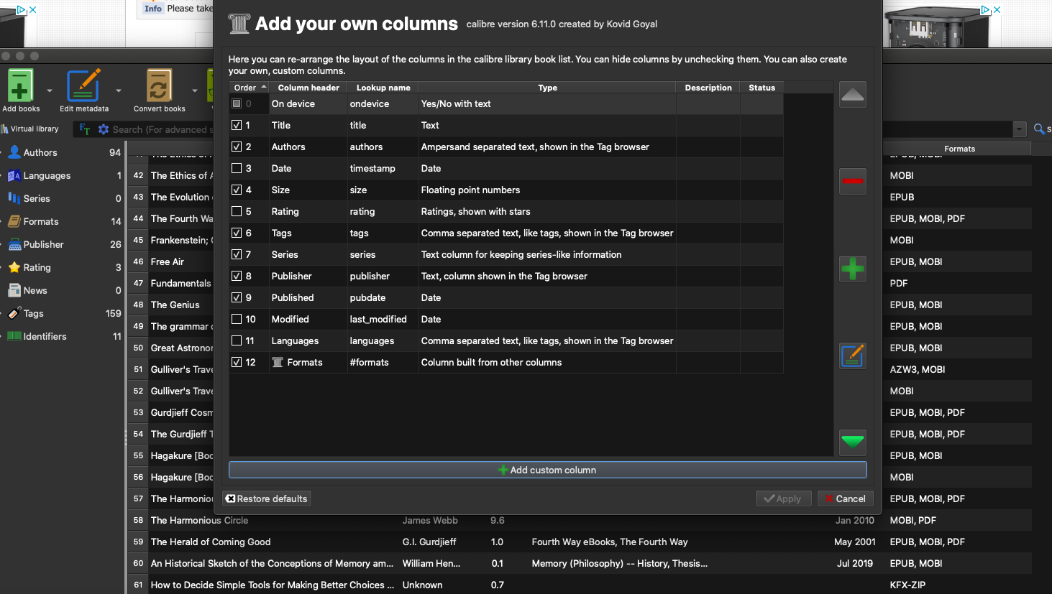
Task: Click the green plus add column icon
Action: tap(852, 269)
